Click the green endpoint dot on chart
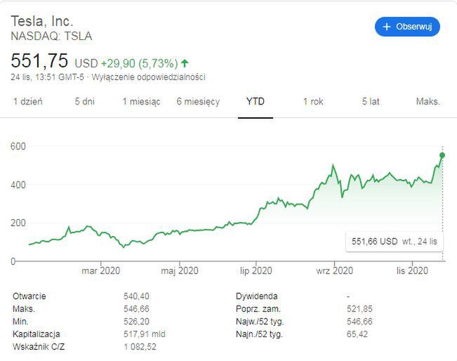This screenshot has width=457, height=361. pyautogui.click(x=442, y=155)
